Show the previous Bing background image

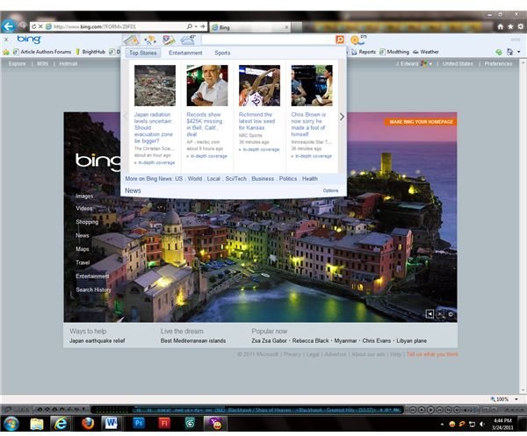[x=430, y=314]
